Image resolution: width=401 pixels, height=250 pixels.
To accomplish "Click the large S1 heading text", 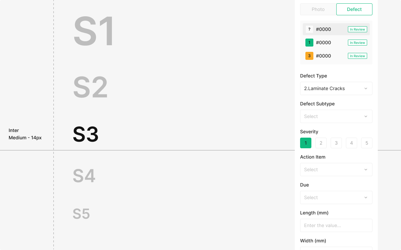I will [x=94, y=32].
